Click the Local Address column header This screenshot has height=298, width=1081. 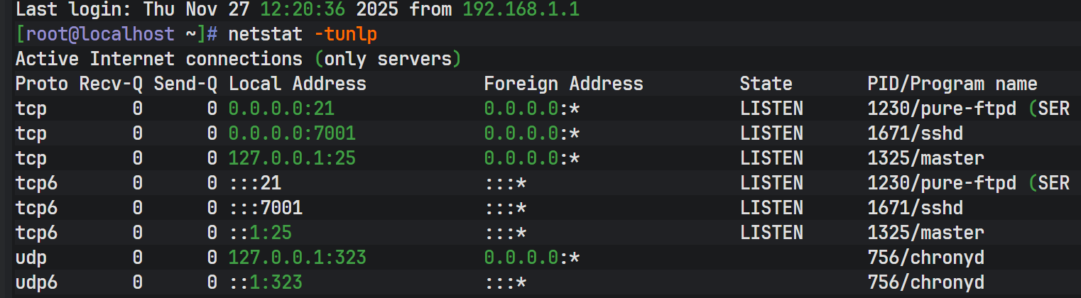coord(297,84)
